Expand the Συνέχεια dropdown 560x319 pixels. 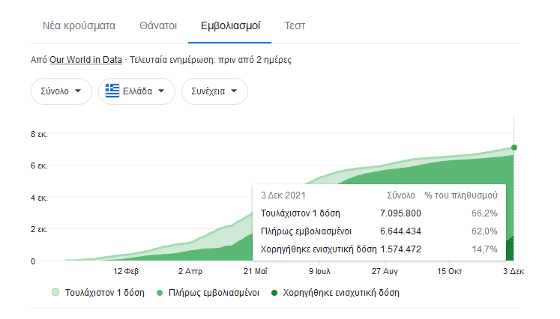point(214,91)
